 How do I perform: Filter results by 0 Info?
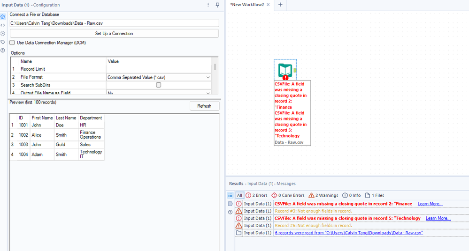tap(352, 195)
